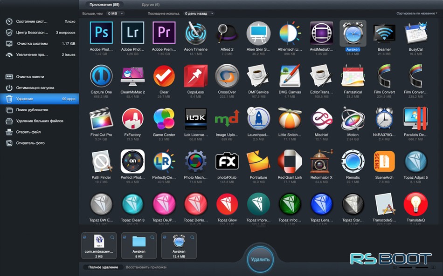Select the 'Восстановить приложе...' mode tab
Image resolution: width=443 pixels, height=276 pixels.
pyautogui.click(x=146, y=267)
